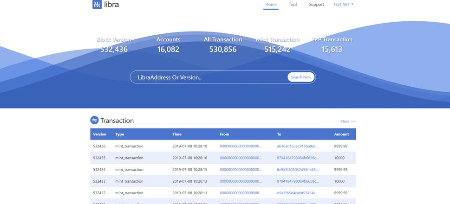Click the libra logo icon
The height and width of the screenshot is (204, 450).
point(97,4)
